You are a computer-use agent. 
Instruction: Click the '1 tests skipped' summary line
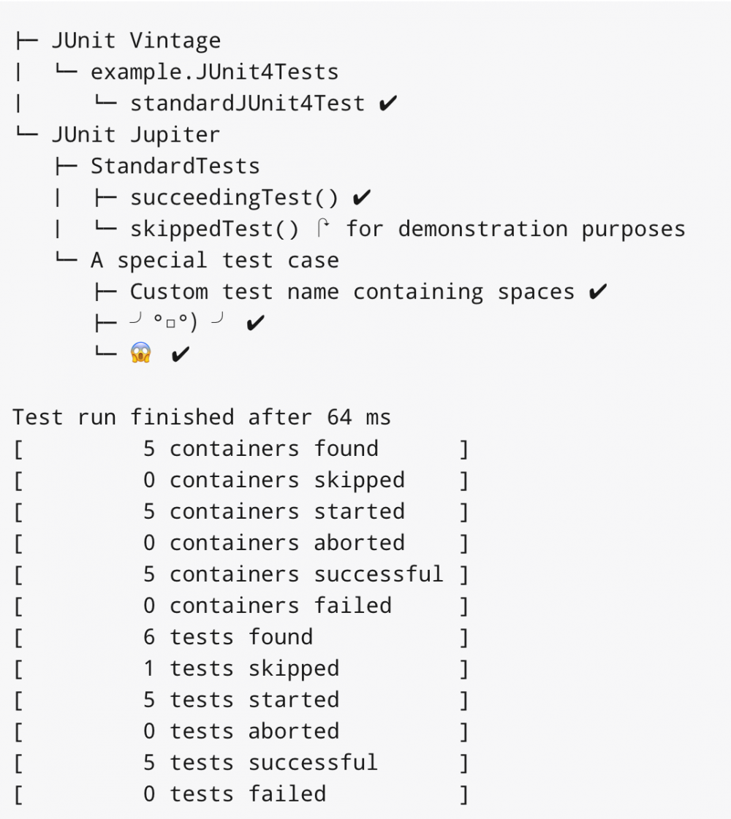(x=240, y=668)
